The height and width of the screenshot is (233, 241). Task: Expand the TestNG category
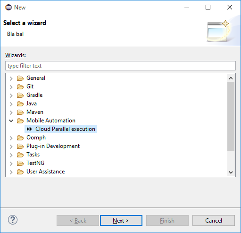(11, 164)
